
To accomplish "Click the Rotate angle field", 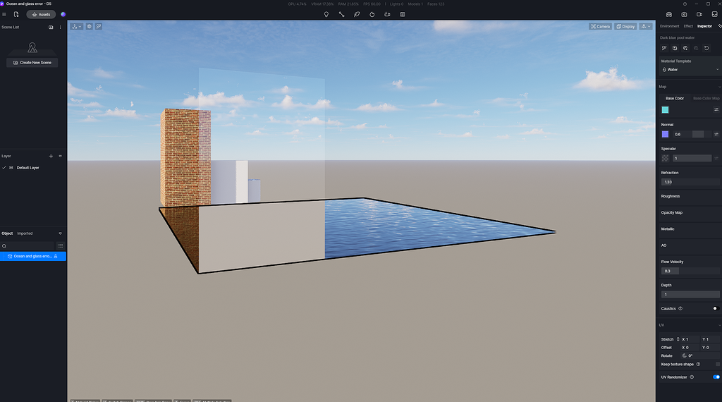I will pos(700,355).
